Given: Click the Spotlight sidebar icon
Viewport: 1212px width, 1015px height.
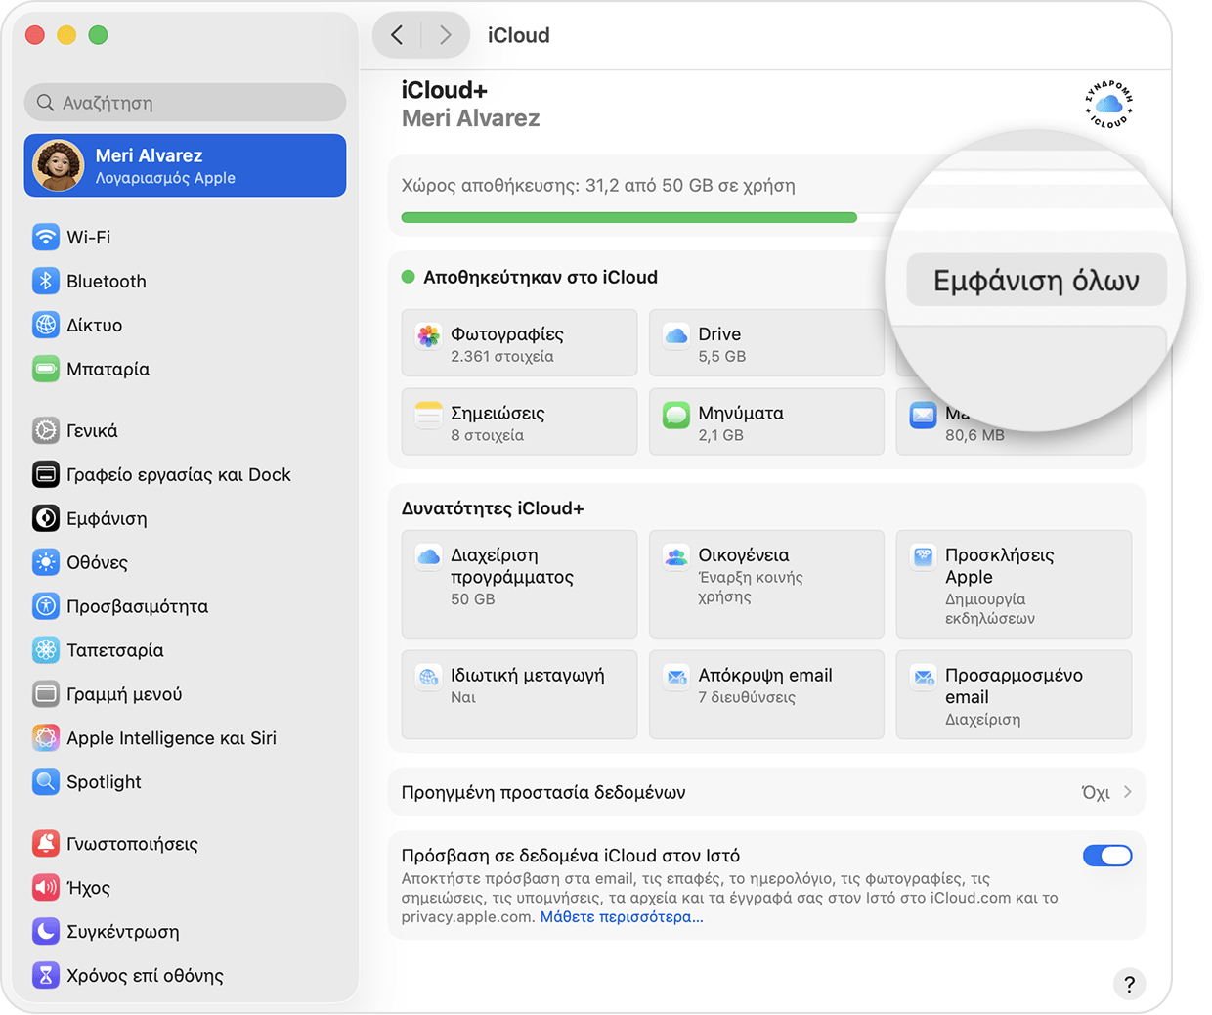Looking at the screenshot, I should [x=105, y=781].
